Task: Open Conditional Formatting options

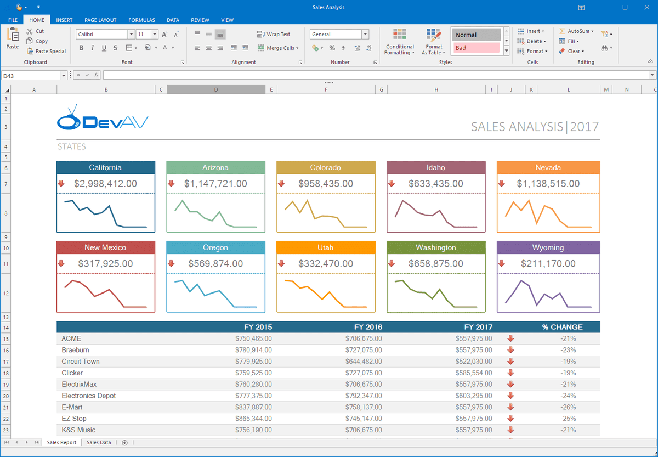Action: tap(399, 41)
